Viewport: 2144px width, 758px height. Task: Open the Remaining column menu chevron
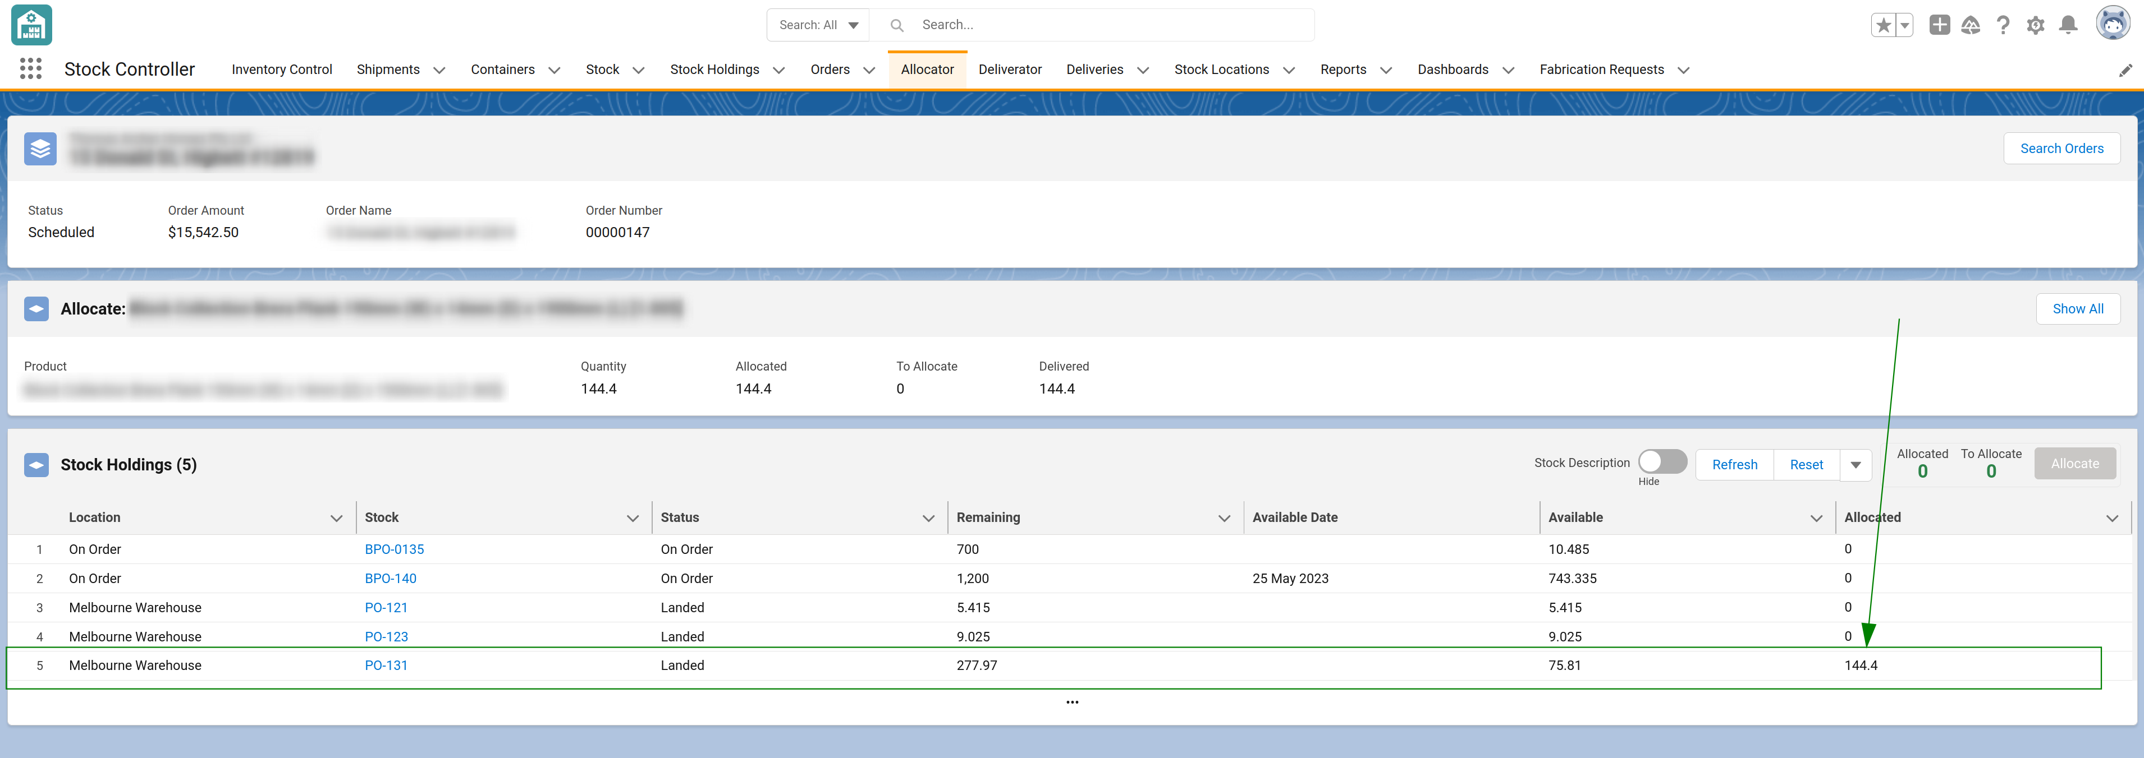pos(1224,518)
